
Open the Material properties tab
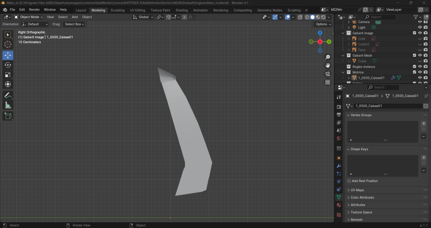[x=339, y=205]
